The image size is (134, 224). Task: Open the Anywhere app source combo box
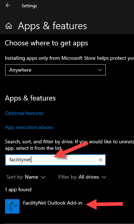point(55,70)
